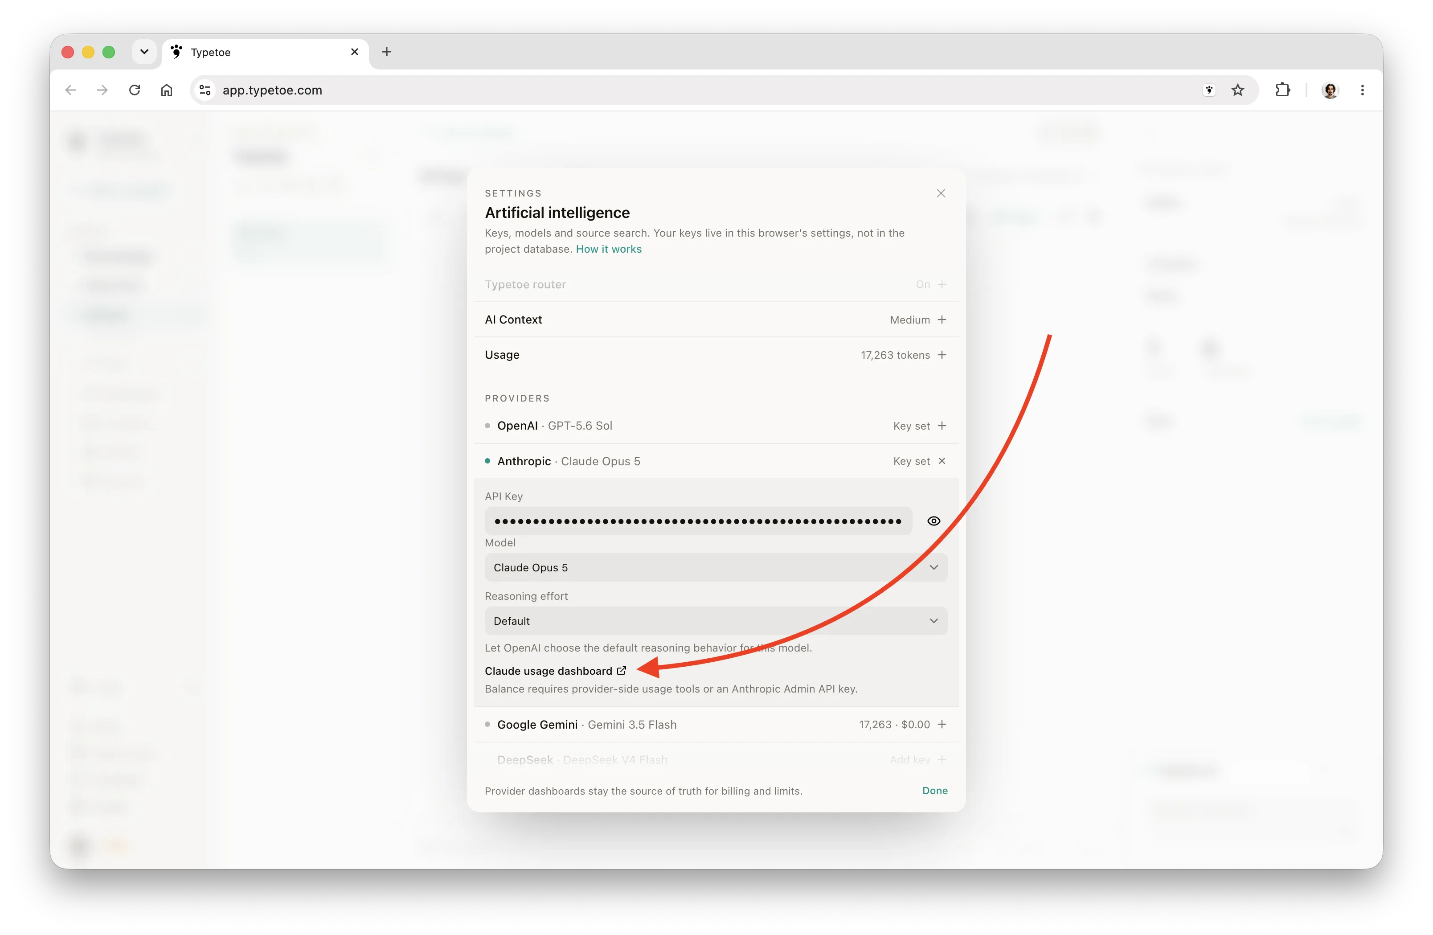Click the Anthropic API Key field

pyautogui.click(x=698, y=521)
